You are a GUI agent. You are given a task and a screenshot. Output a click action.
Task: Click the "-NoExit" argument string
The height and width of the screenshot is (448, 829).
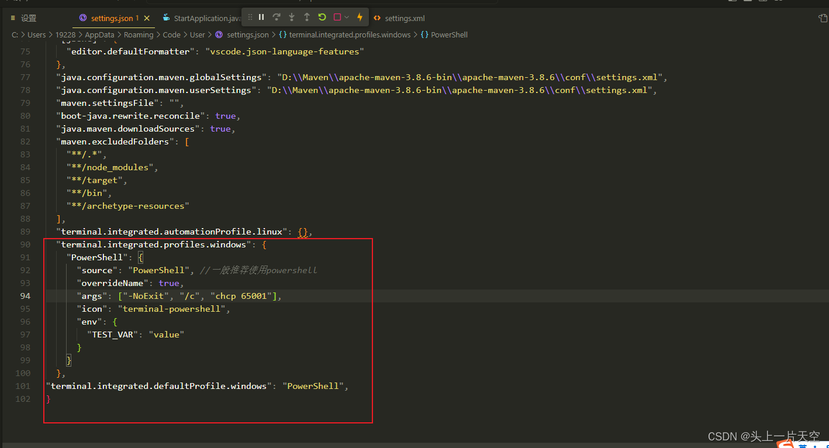point(146,296)
